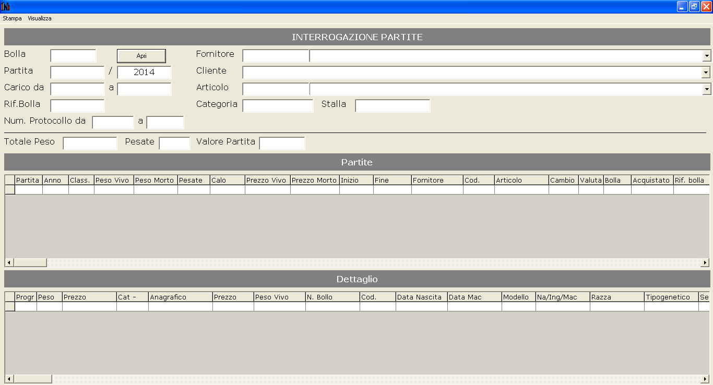This screenshot has height=385, width=713.
Task: Click the Valuta column header
Action: point(591,180)
